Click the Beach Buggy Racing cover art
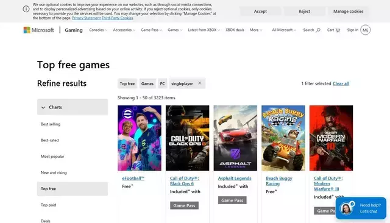This screenshot has height=223, width=390. tap(283, 138)
